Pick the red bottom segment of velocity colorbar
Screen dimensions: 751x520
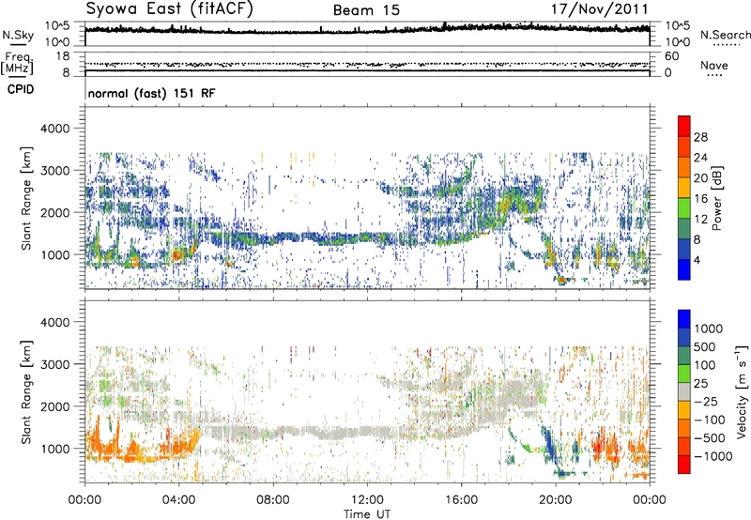684,465
